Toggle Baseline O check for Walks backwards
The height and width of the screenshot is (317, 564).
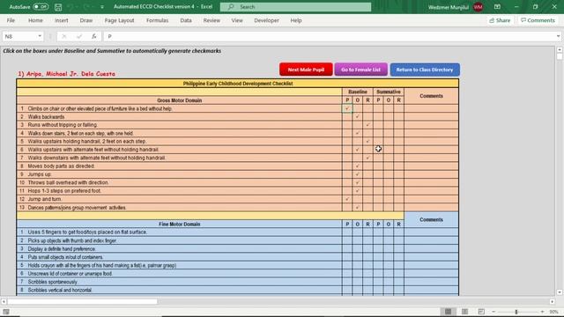tap(357, 116)
